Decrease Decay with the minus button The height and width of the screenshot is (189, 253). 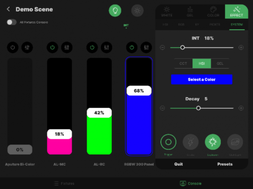click(x=162, y=108)
